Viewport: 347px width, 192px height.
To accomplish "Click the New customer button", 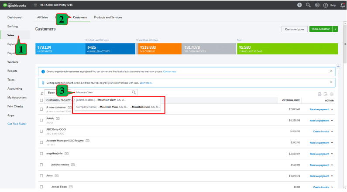I will [x=321, y=29].
